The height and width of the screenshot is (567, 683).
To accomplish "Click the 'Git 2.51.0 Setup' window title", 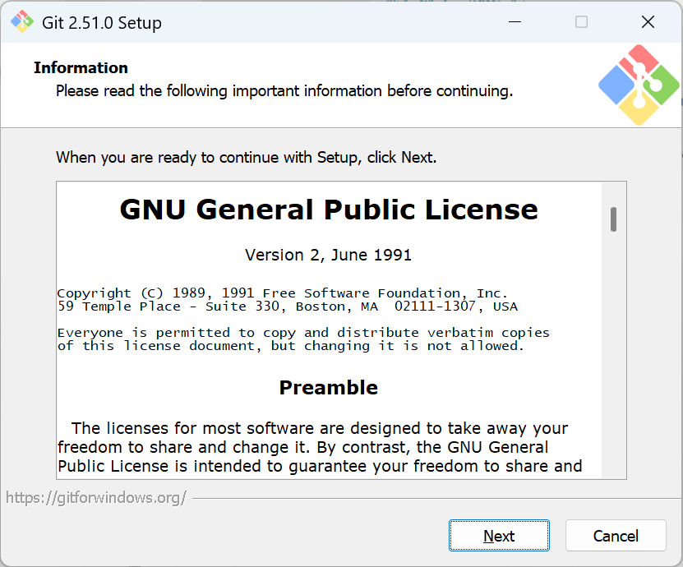I will [x=101, y=23].
